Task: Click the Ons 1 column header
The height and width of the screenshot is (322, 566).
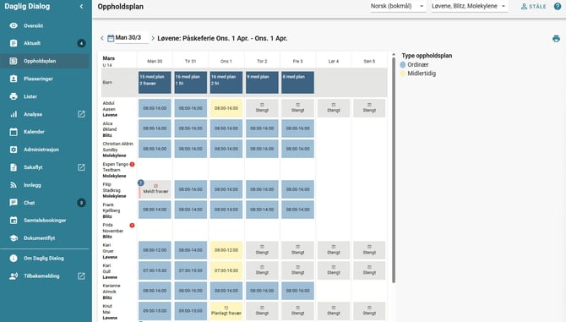Action: coord(226,62)
